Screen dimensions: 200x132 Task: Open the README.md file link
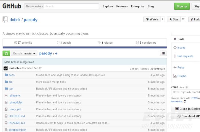(17, 123)
